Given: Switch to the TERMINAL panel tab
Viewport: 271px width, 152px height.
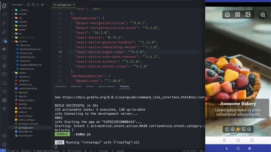Looking at the screenshot, I should coord(124,87).
